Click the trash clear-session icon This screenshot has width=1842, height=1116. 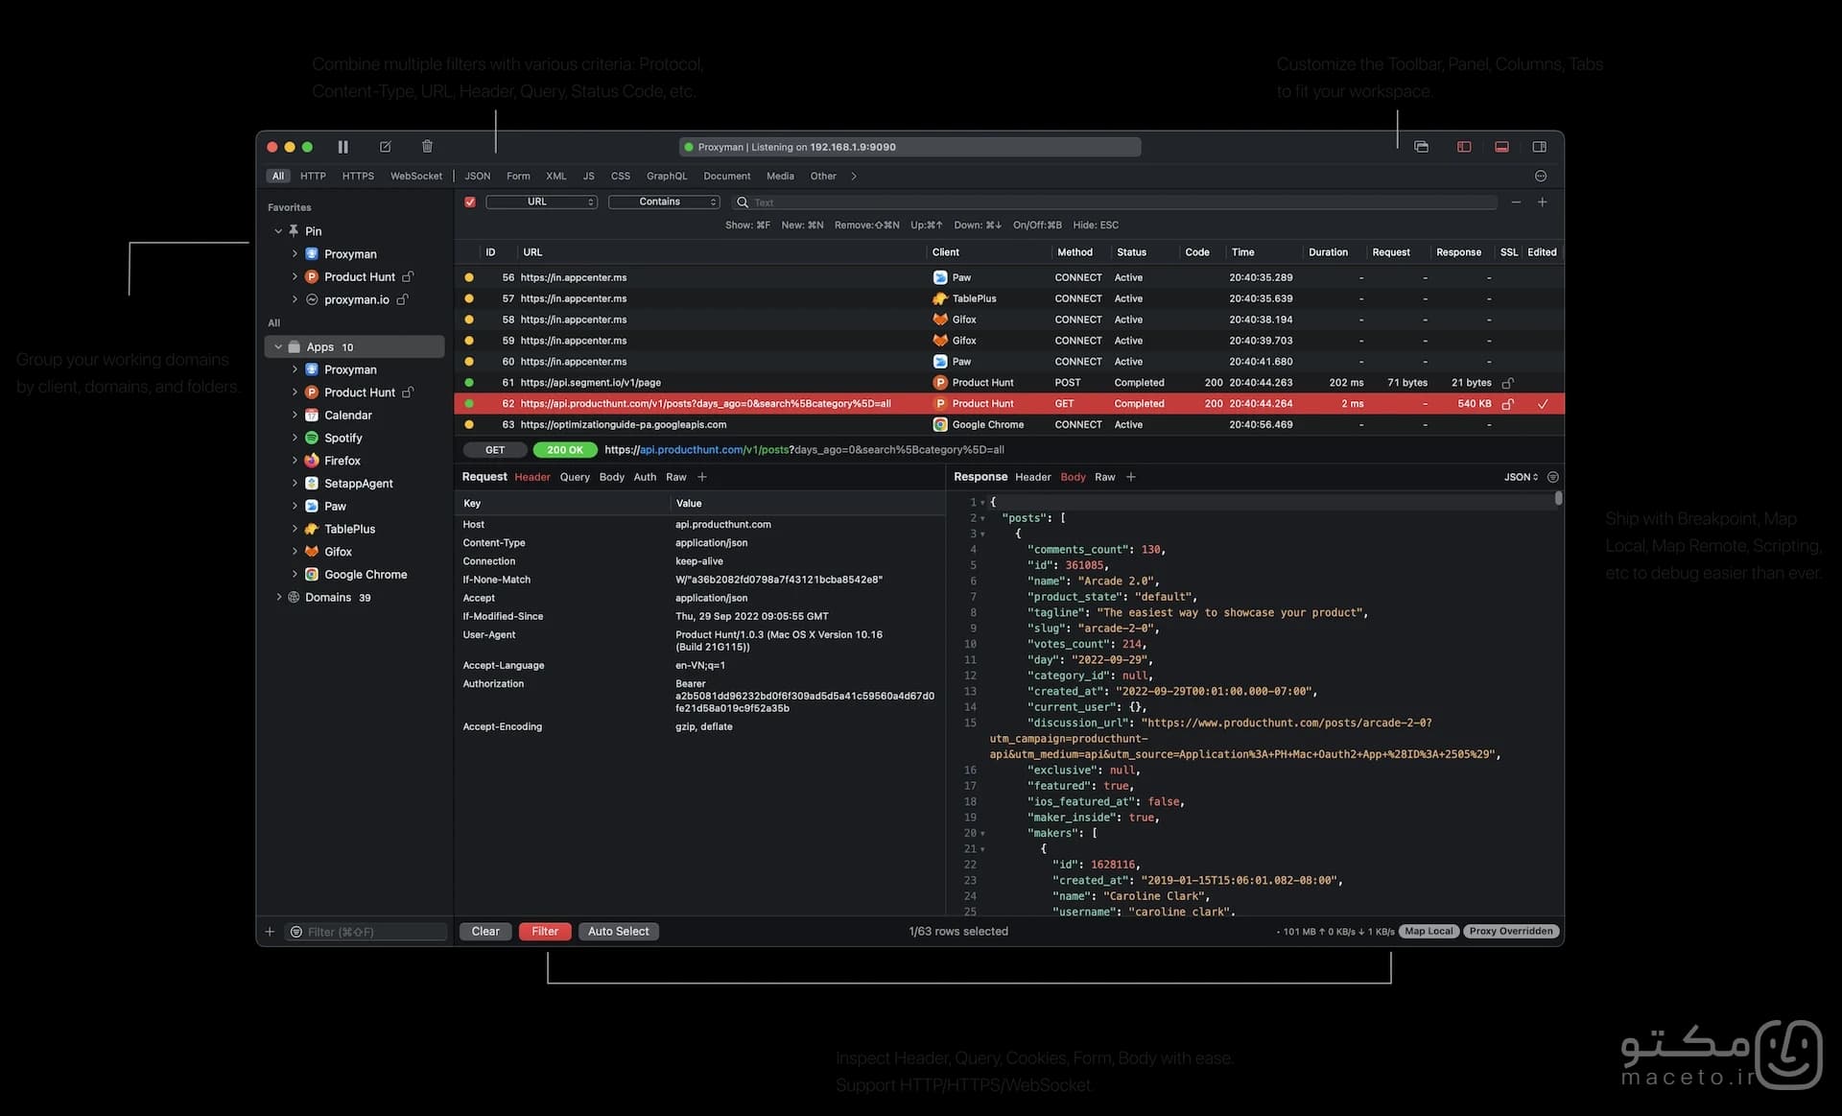point(428,147)
